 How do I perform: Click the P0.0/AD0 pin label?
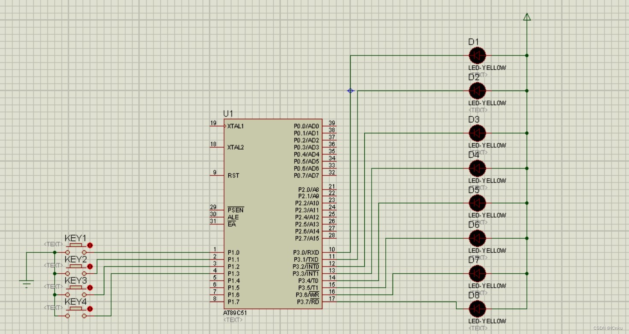click(306, 126)
